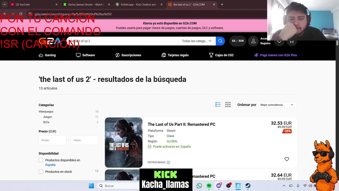Reload the page in browser

tap(21, 14)
